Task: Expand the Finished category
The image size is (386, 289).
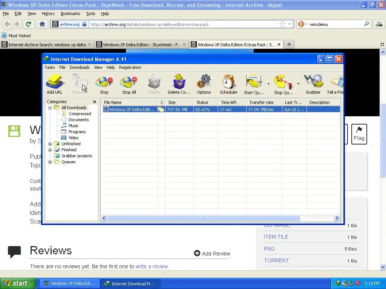Action: pos(50,150)
